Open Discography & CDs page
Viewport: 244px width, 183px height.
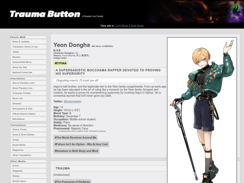point(28,108)
